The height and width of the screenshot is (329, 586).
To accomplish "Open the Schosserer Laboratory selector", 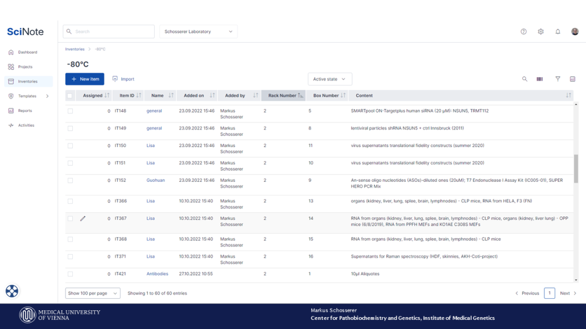I will [198, 31].
